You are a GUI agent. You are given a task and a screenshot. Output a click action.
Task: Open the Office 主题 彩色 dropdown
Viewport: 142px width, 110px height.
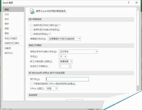pyautogui.click(x=52, y=88)
